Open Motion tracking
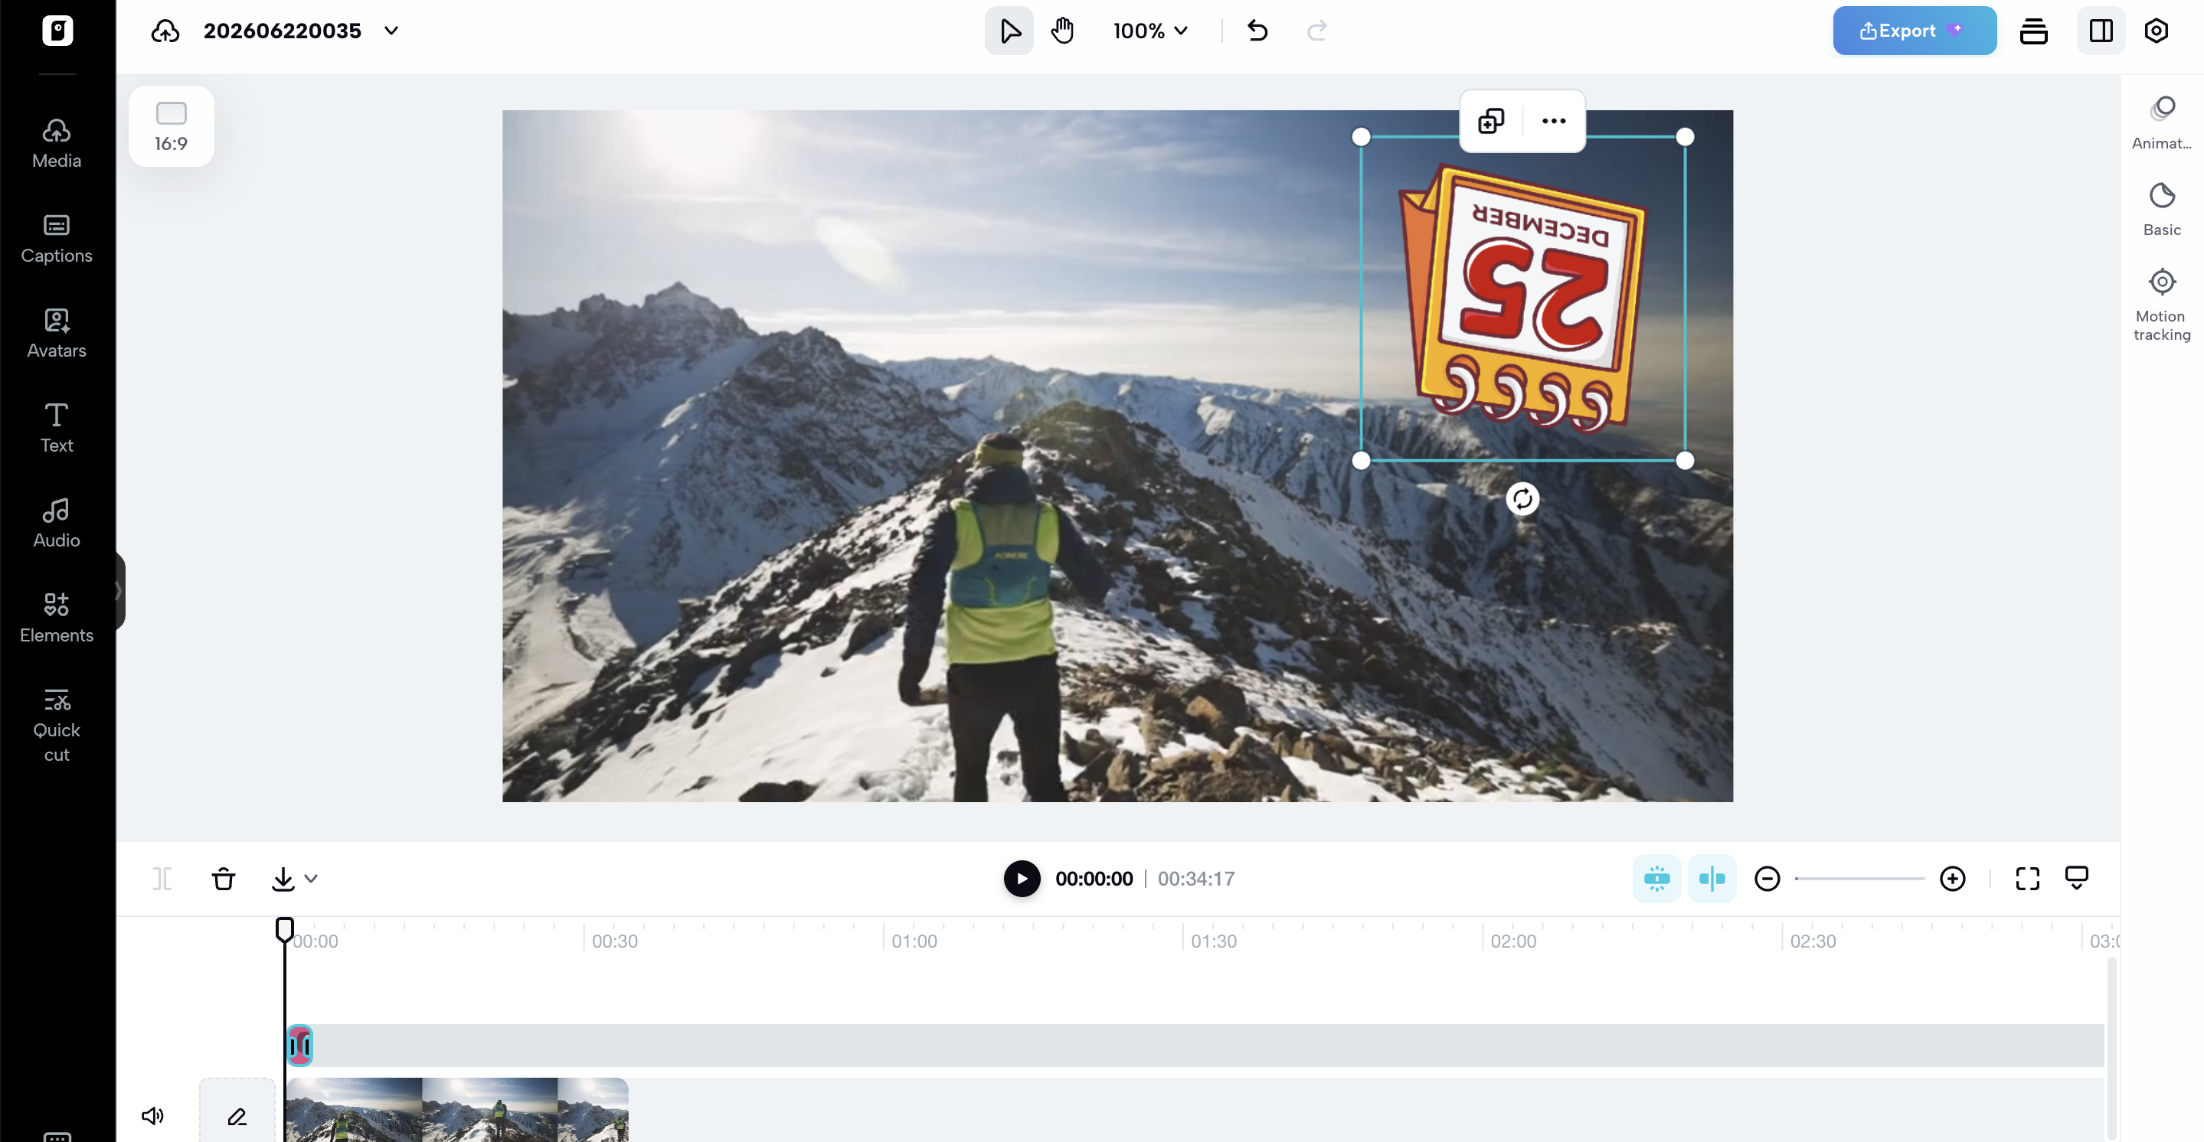The height and width of the screenshot is (1142, 2204). click(2161, 305)
